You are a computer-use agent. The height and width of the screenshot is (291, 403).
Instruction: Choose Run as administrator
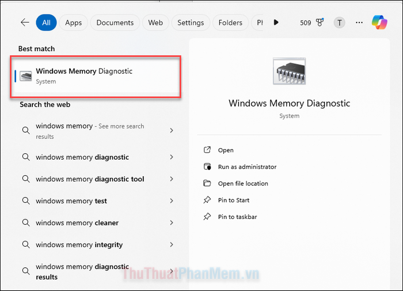coord(247,167)
